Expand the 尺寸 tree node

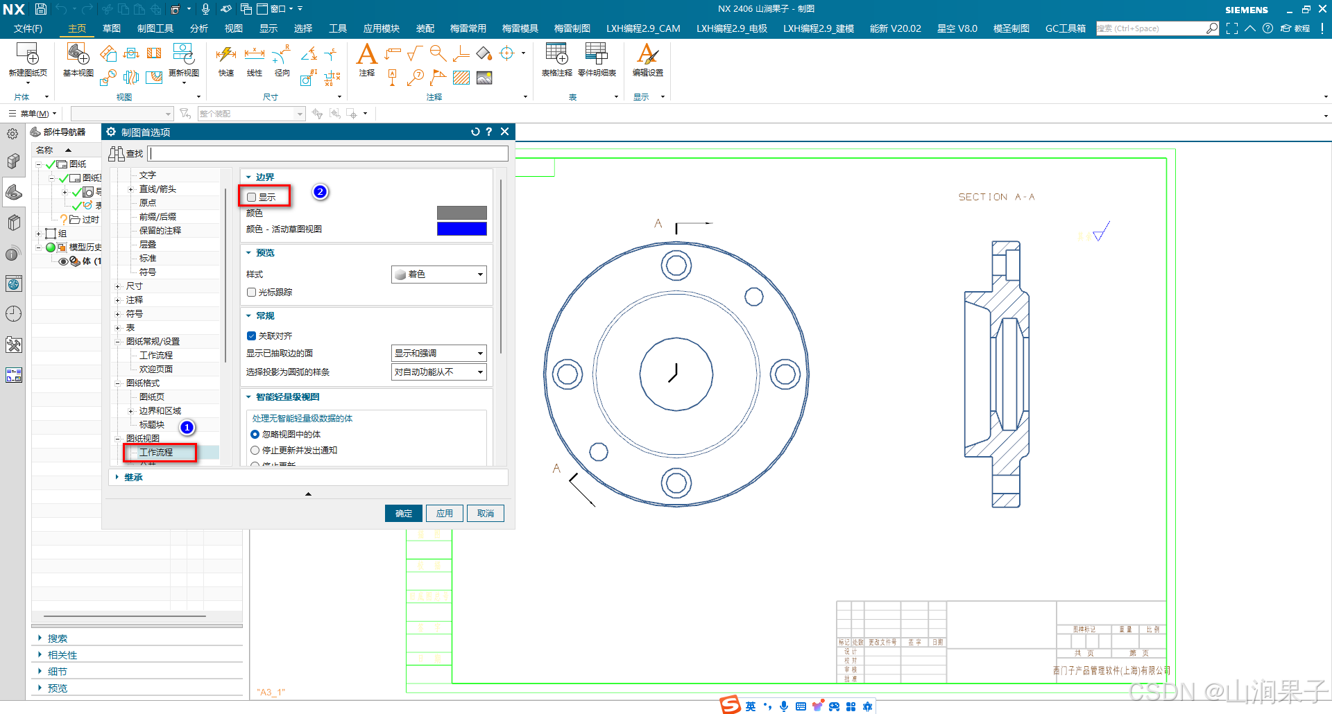click(x=118, y=286)
